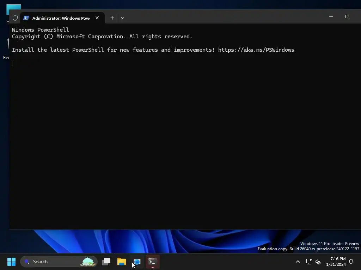Open the blue app icon beside File Explorer
This screenshot has height=270, width=361.
(x=137, y=262)
